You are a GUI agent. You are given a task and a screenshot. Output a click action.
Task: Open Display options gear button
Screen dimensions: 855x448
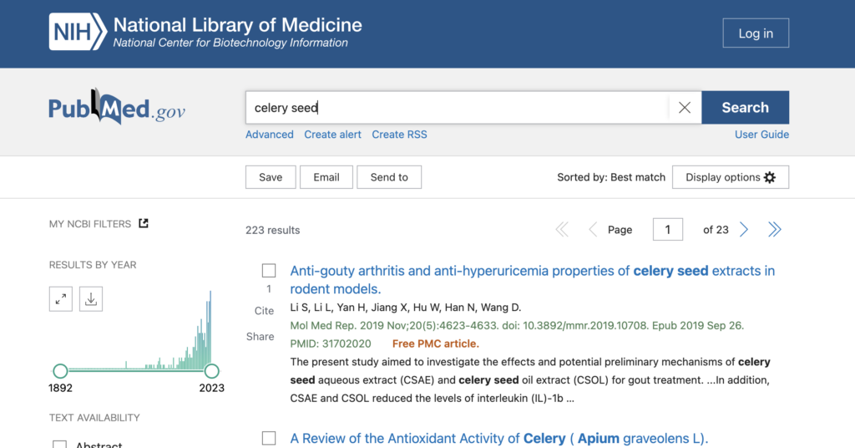pyautogui.click(x=730, y=177)
